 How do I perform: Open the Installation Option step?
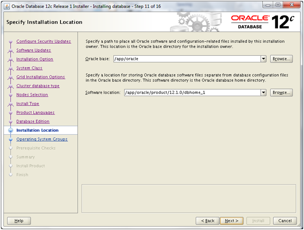click(35, 59)
